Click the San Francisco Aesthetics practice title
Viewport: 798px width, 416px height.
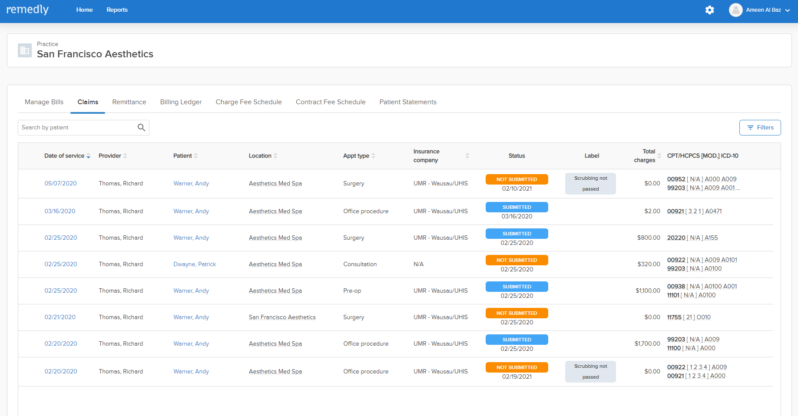tap(95, 54)
